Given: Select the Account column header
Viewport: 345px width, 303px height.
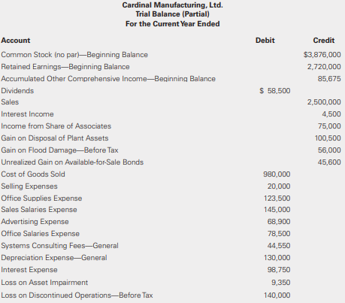Looking at the screenshot, I should 16,41.
